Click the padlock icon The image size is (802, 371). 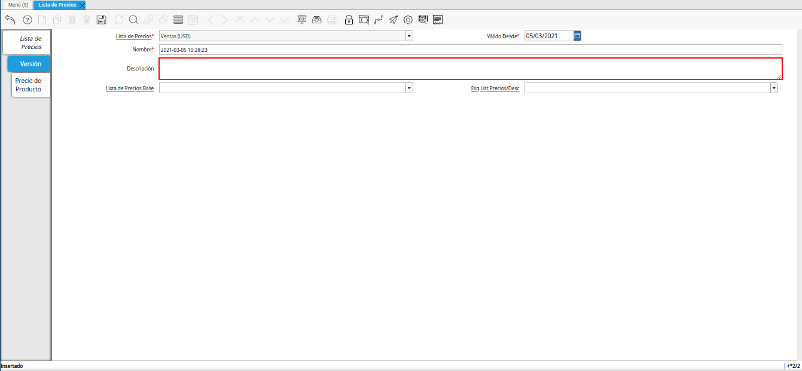(349, 20)
